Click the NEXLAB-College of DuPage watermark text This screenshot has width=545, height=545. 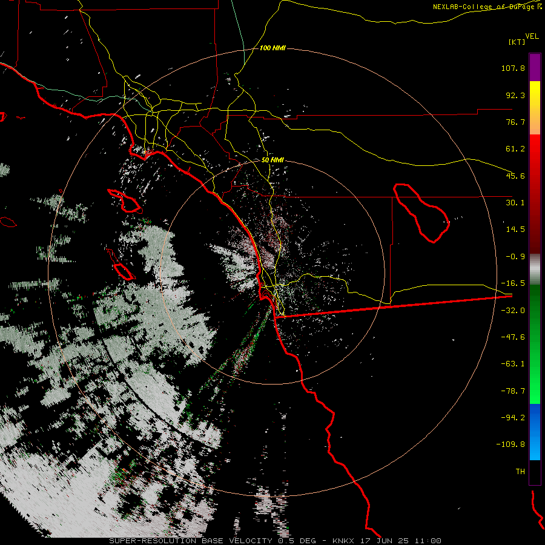[484, 7]
